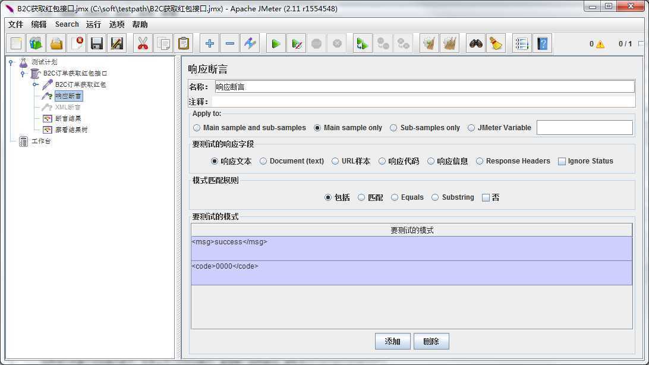Image resolution: width=649 pixels, height=365 pixels.
Task: Select Main sample only radio button
Action: (317, 128)
